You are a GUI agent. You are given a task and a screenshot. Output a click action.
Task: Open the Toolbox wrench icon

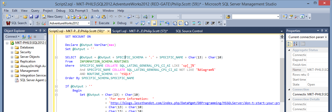click(297, 17)
